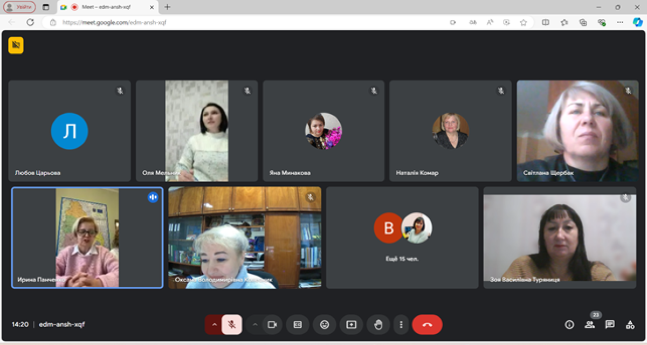Open a new browser tab

(168, 7)
